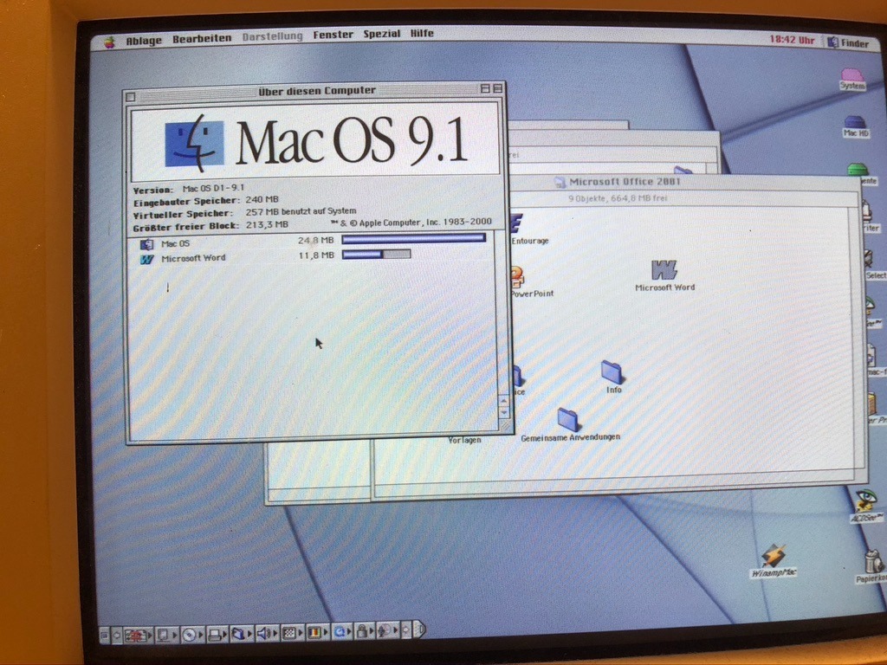Select the Microsoft Word icon in the memory list
The width and height of the screenshot is (887, 665).
[147, 260]
